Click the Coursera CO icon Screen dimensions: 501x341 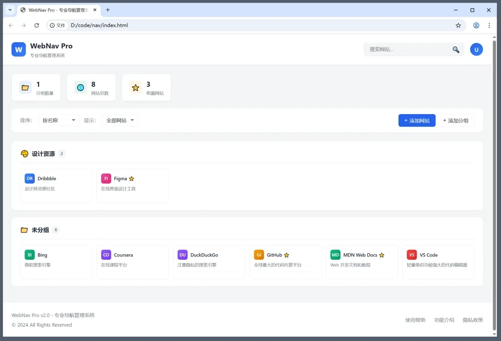106,255
